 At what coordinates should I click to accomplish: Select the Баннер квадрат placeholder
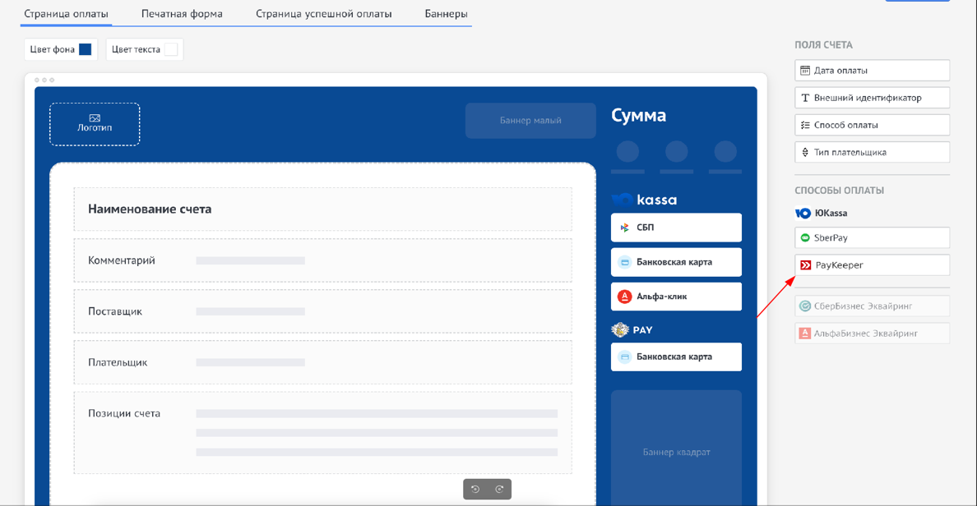676,448
